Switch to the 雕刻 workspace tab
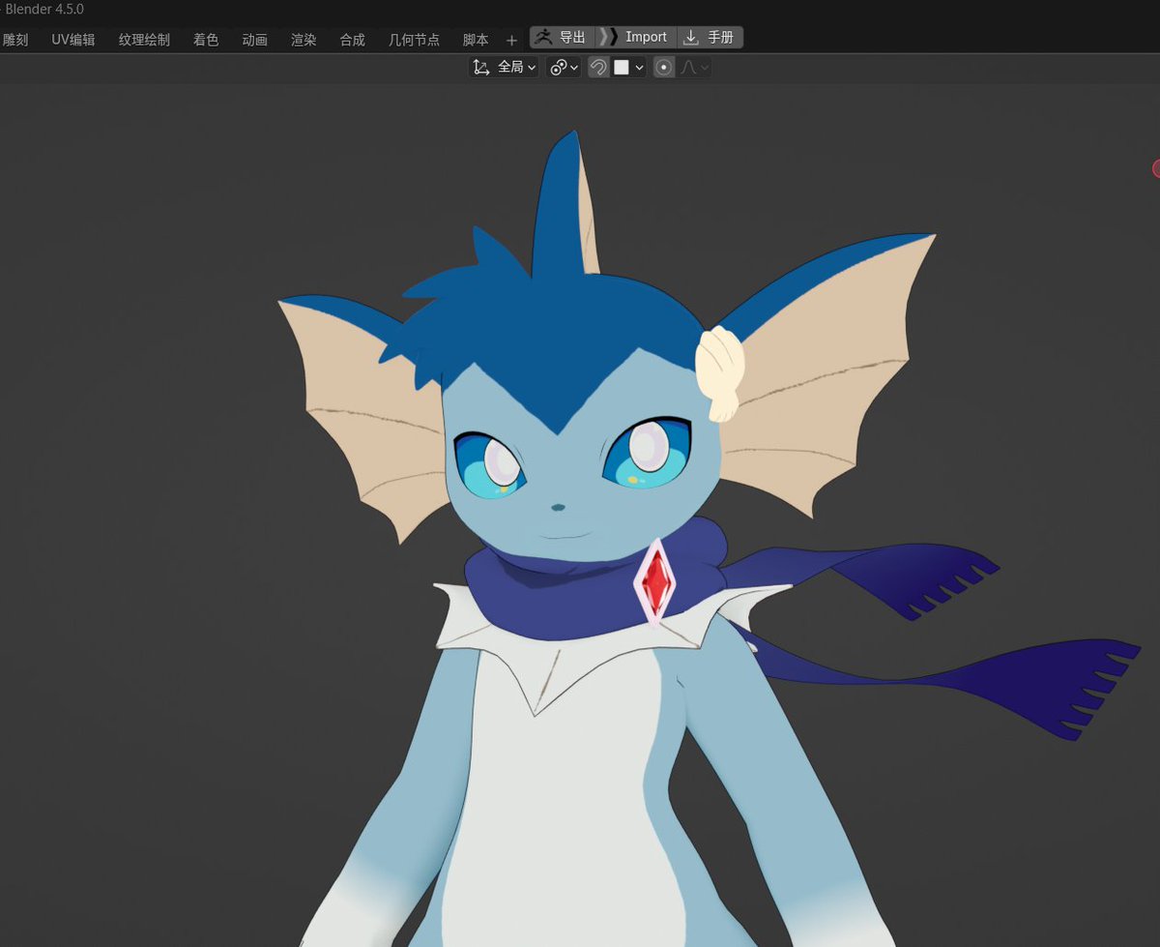 tap(14, 40)
